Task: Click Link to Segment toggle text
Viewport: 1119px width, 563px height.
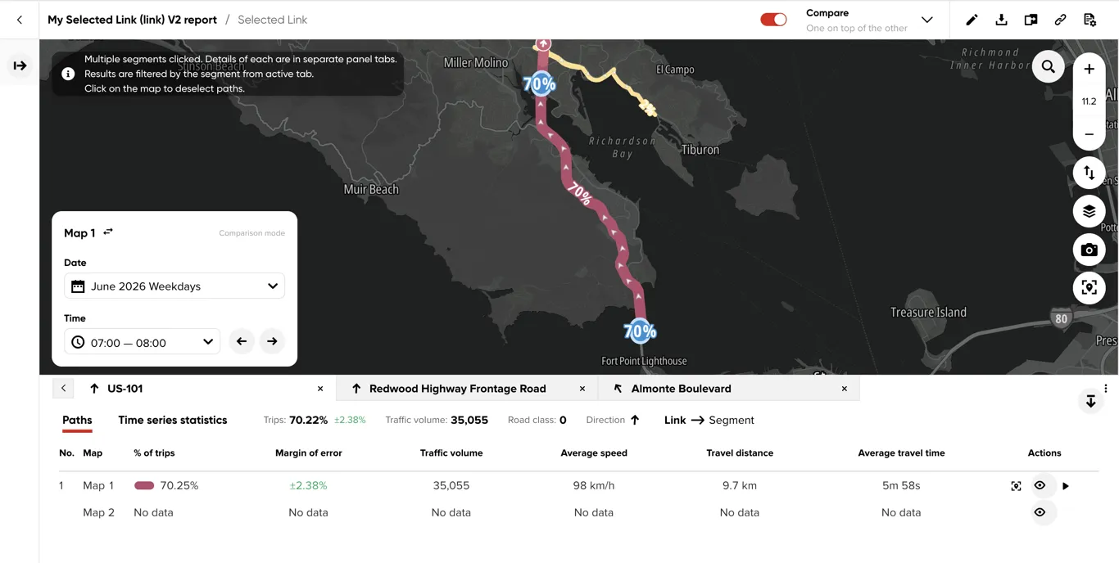Action: (x=709, y=420)
